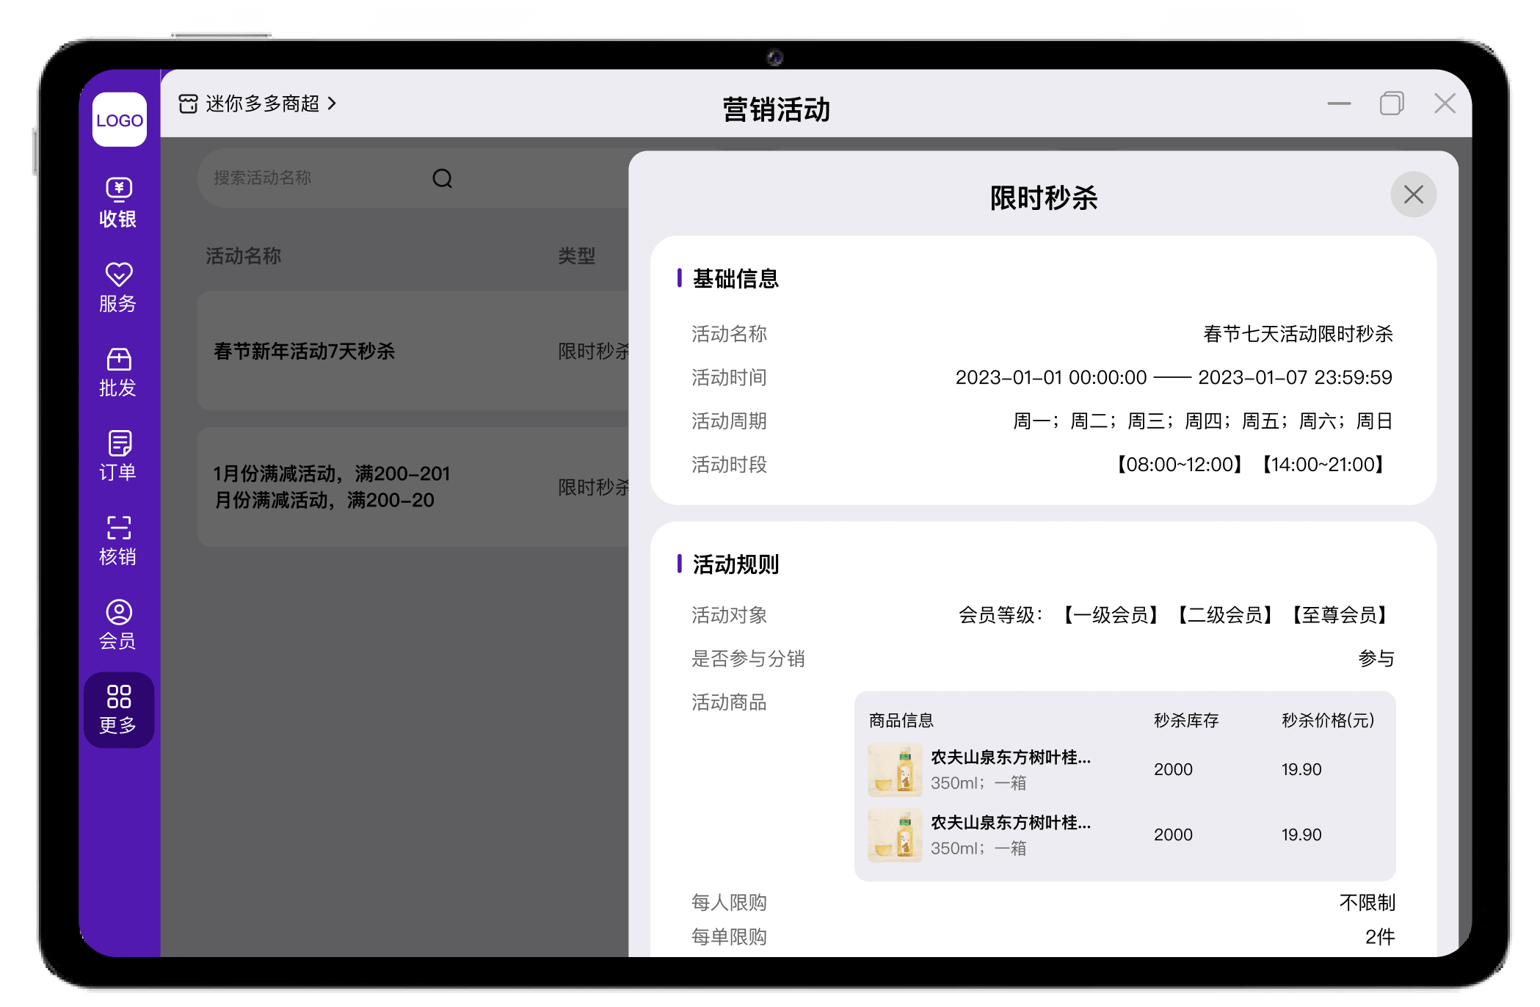Click the store icon beside 迷你多多商超

tap(188, 103)
